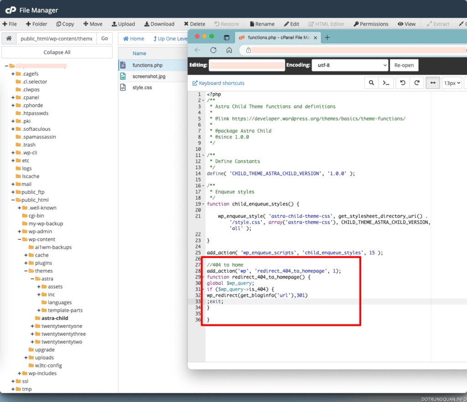Image resolution: width=467 pixels, height=402 pixels.
Task: Expand the twentytwentyone folder
Action: pos(32,326)
